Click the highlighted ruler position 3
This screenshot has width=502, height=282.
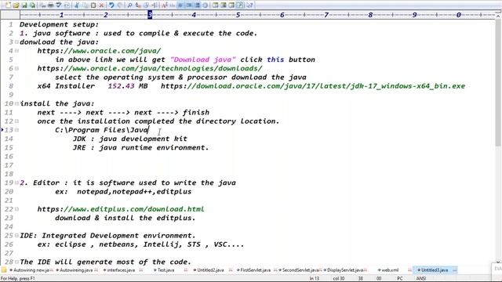tap(150, 15)
